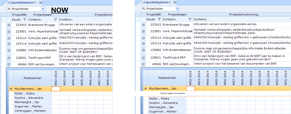Close the Capaciteitsplanner tab in right panel
This screenshot has width=291, height=114.
(x=175, y=2)
